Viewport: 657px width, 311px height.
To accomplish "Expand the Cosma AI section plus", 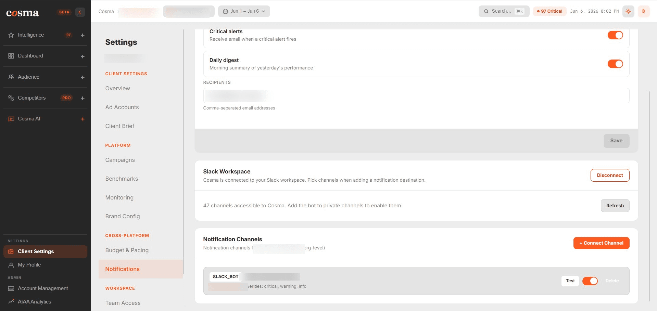I will point(83,119).
